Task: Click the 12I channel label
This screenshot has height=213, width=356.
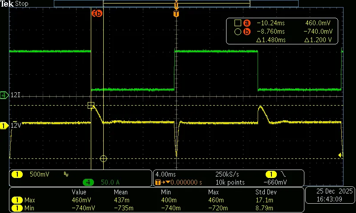Action: (x=16, y=95)
